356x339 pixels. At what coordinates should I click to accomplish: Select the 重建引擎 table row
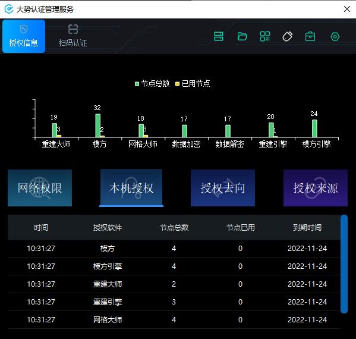click(x=174, y=302)
